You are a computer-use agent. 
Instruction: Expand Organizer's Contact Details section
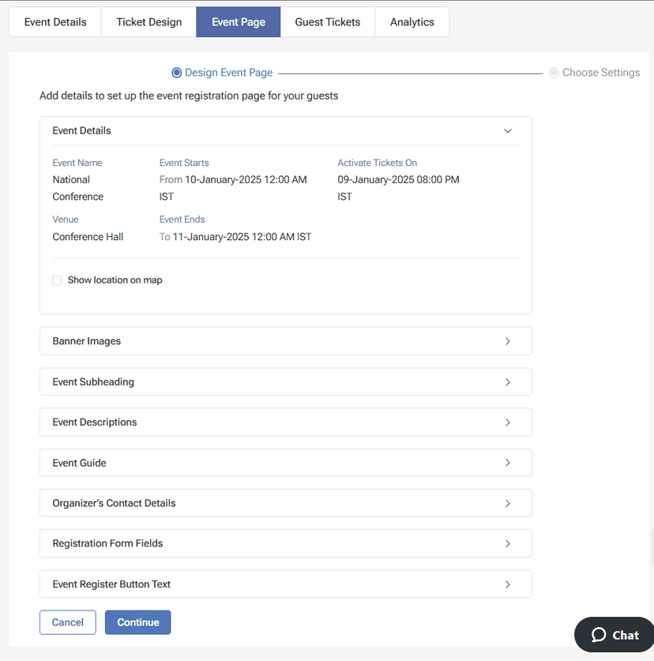(285, 503)
